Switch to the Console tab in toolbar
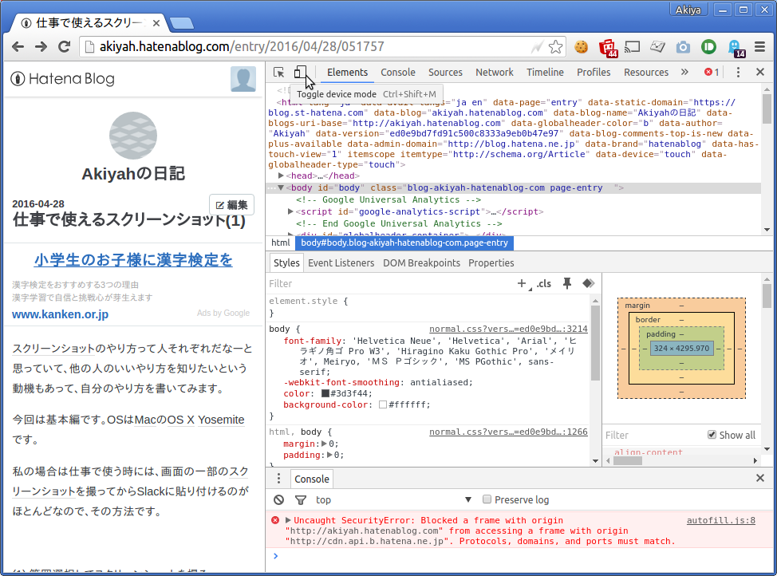777x576 pixels. 398,73
